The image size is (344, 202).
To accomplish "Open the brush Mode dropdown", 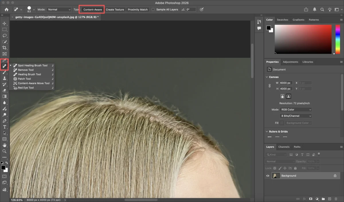I will click(59, 9).
